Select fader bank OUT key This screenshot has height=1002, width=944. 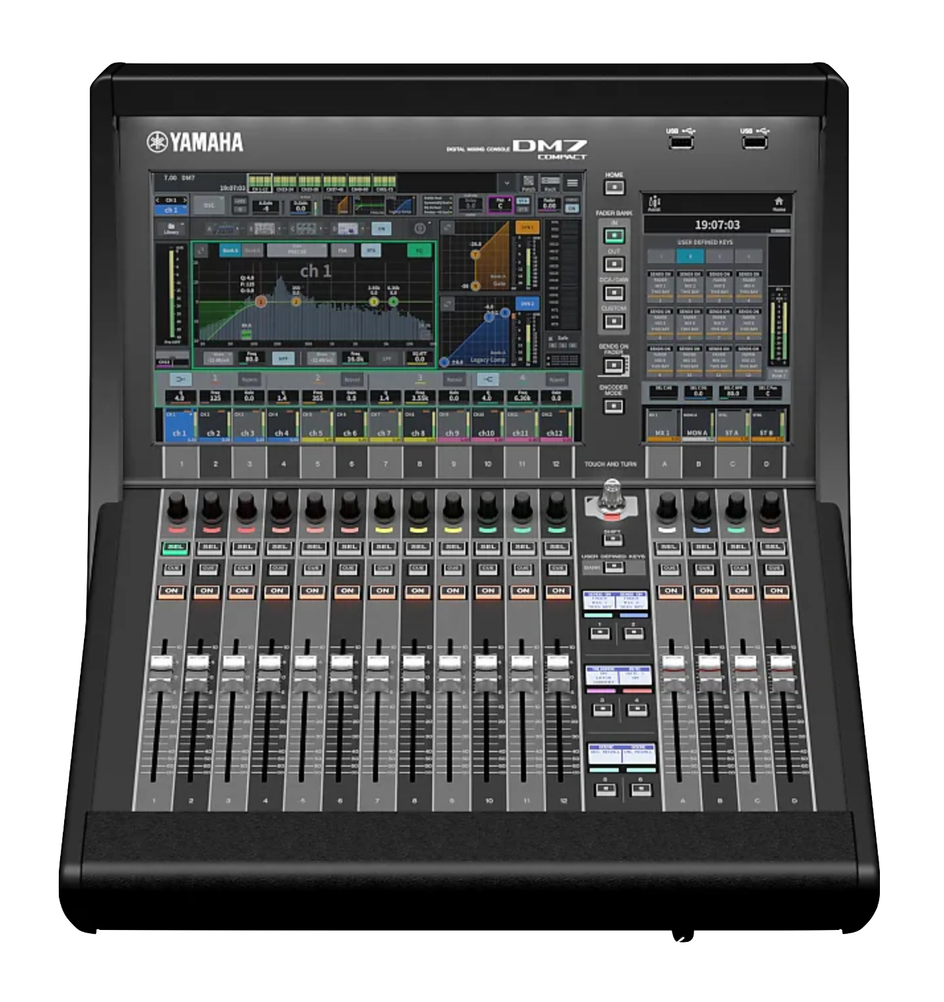614,264
